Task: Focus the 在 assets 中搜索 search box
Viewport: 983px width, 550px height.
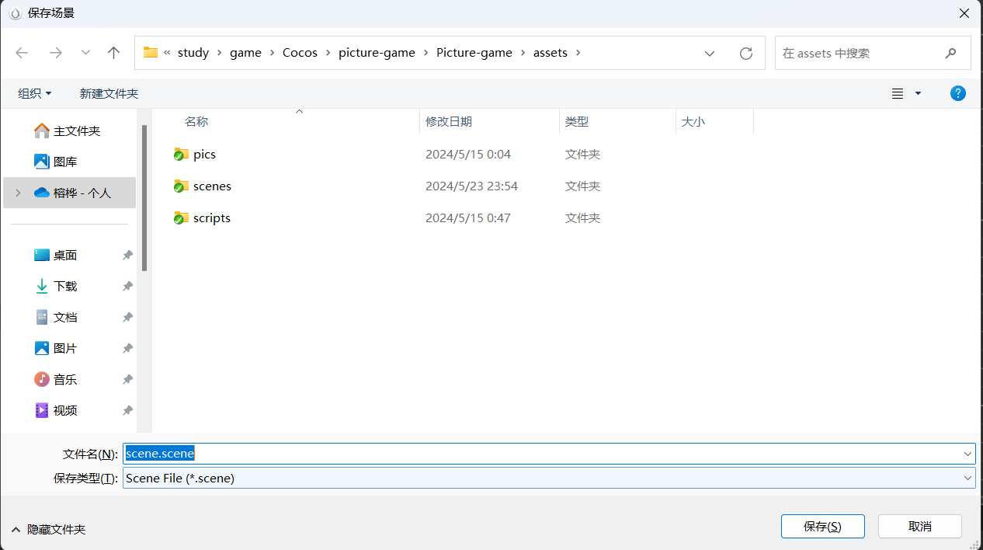Action: (x=873, y=53)
